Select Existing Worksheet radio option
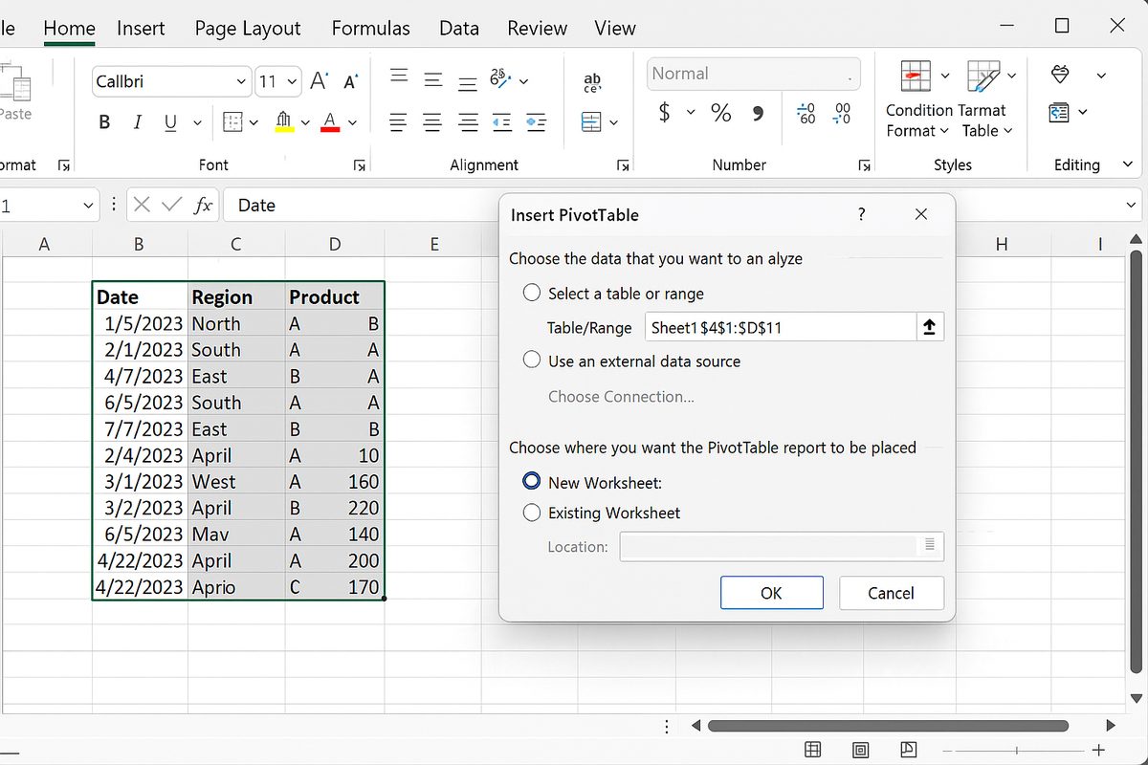Image resolution: width=1148 pixels, height=765 pixels. (533, 513)
